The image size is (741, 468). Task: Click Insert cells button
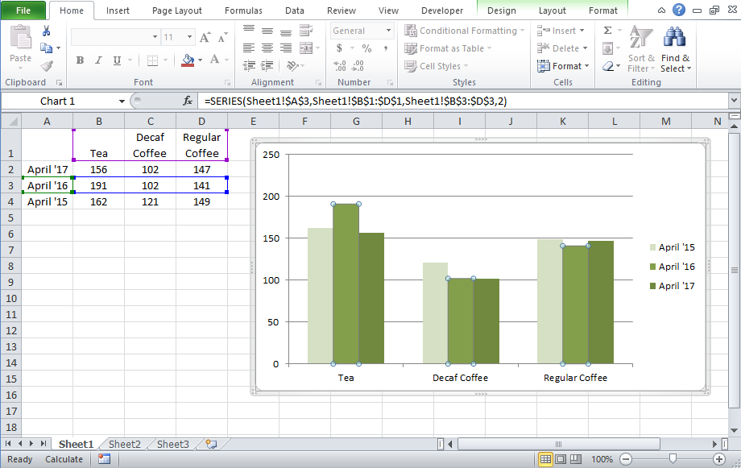[561, 31]
